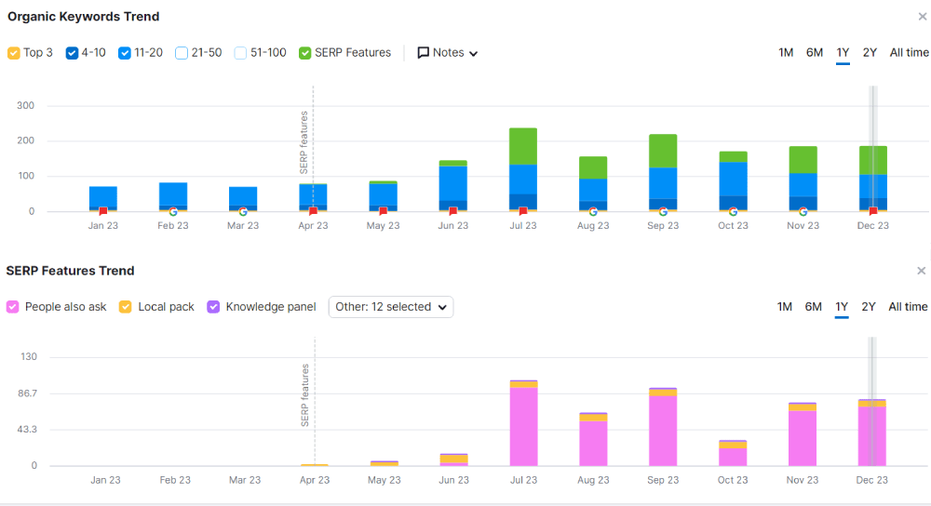Screen dimensions: 931x506
Task: Click the Google update icon under Feb 23
Action: [x=173, y=211]
